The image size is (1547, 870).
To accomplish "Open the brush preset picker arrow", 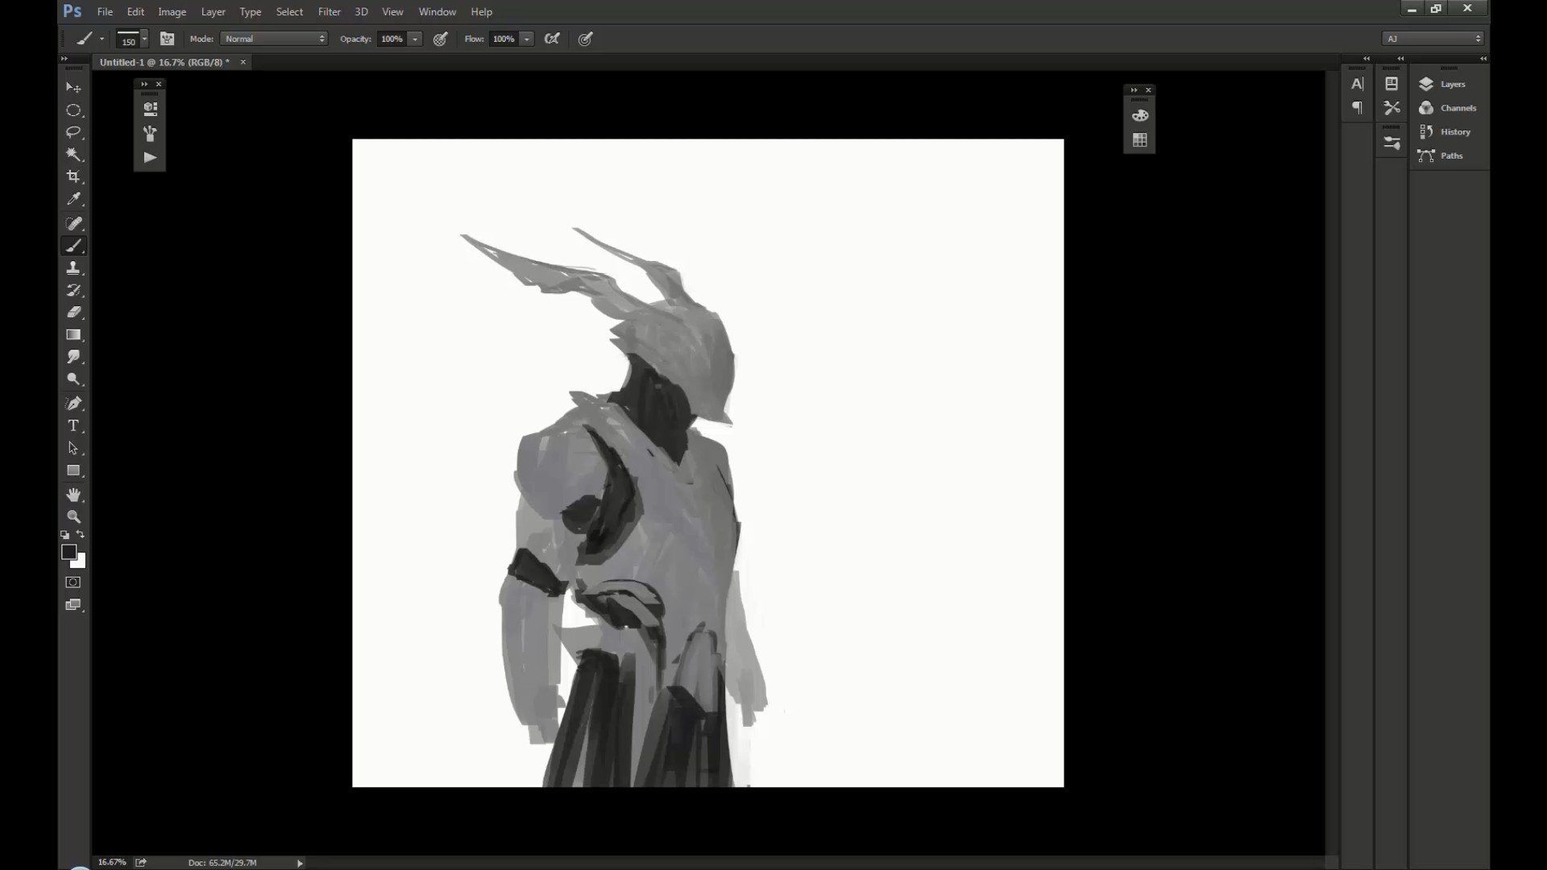I will click(x=144, y=39).
